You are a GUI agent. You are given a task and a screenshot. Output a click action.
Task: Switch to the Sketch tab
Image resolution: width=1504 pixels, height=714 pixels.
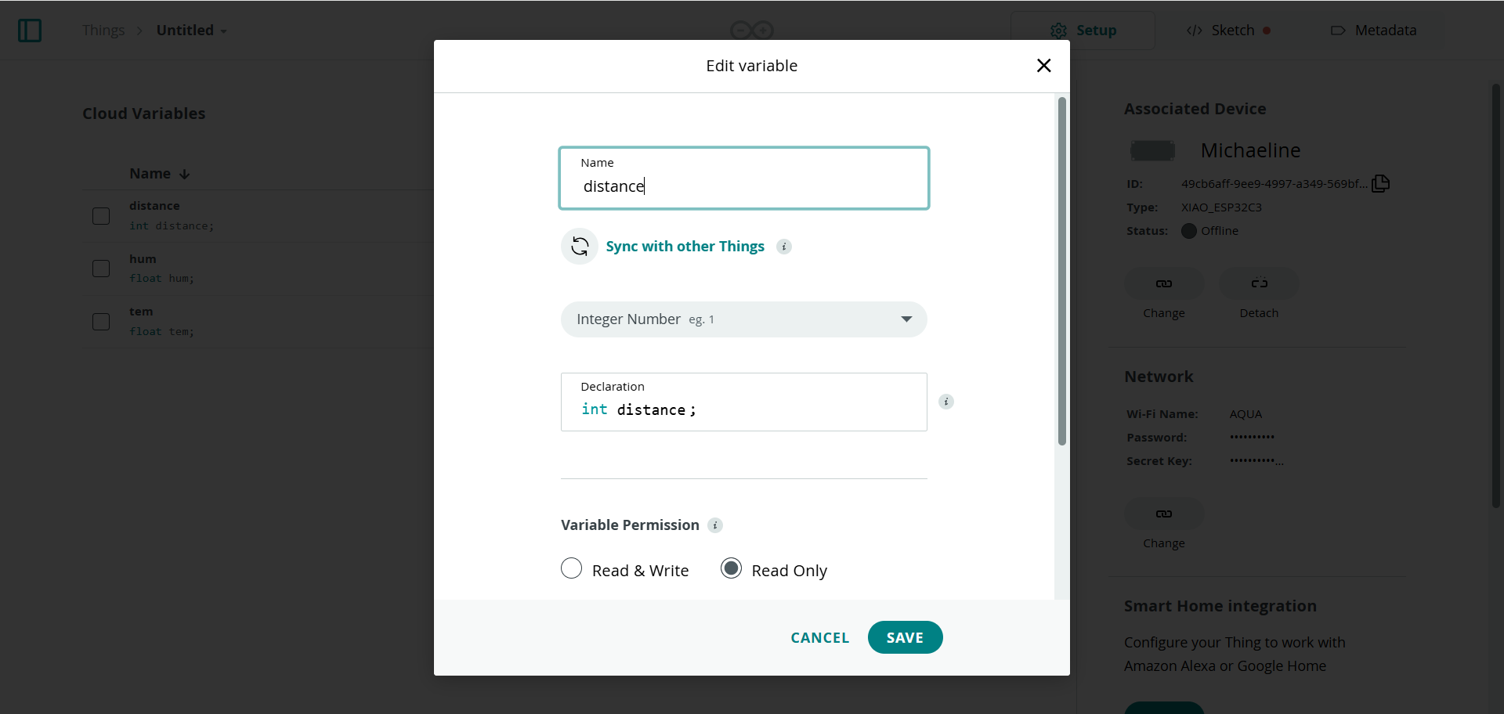tap(1228, 31)
